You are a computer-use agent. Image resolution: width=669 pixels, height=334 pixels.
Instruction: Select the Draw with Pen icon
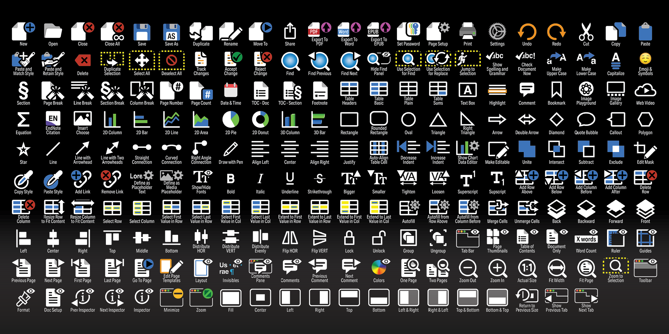pyautogui.click(x=231, y=149)
